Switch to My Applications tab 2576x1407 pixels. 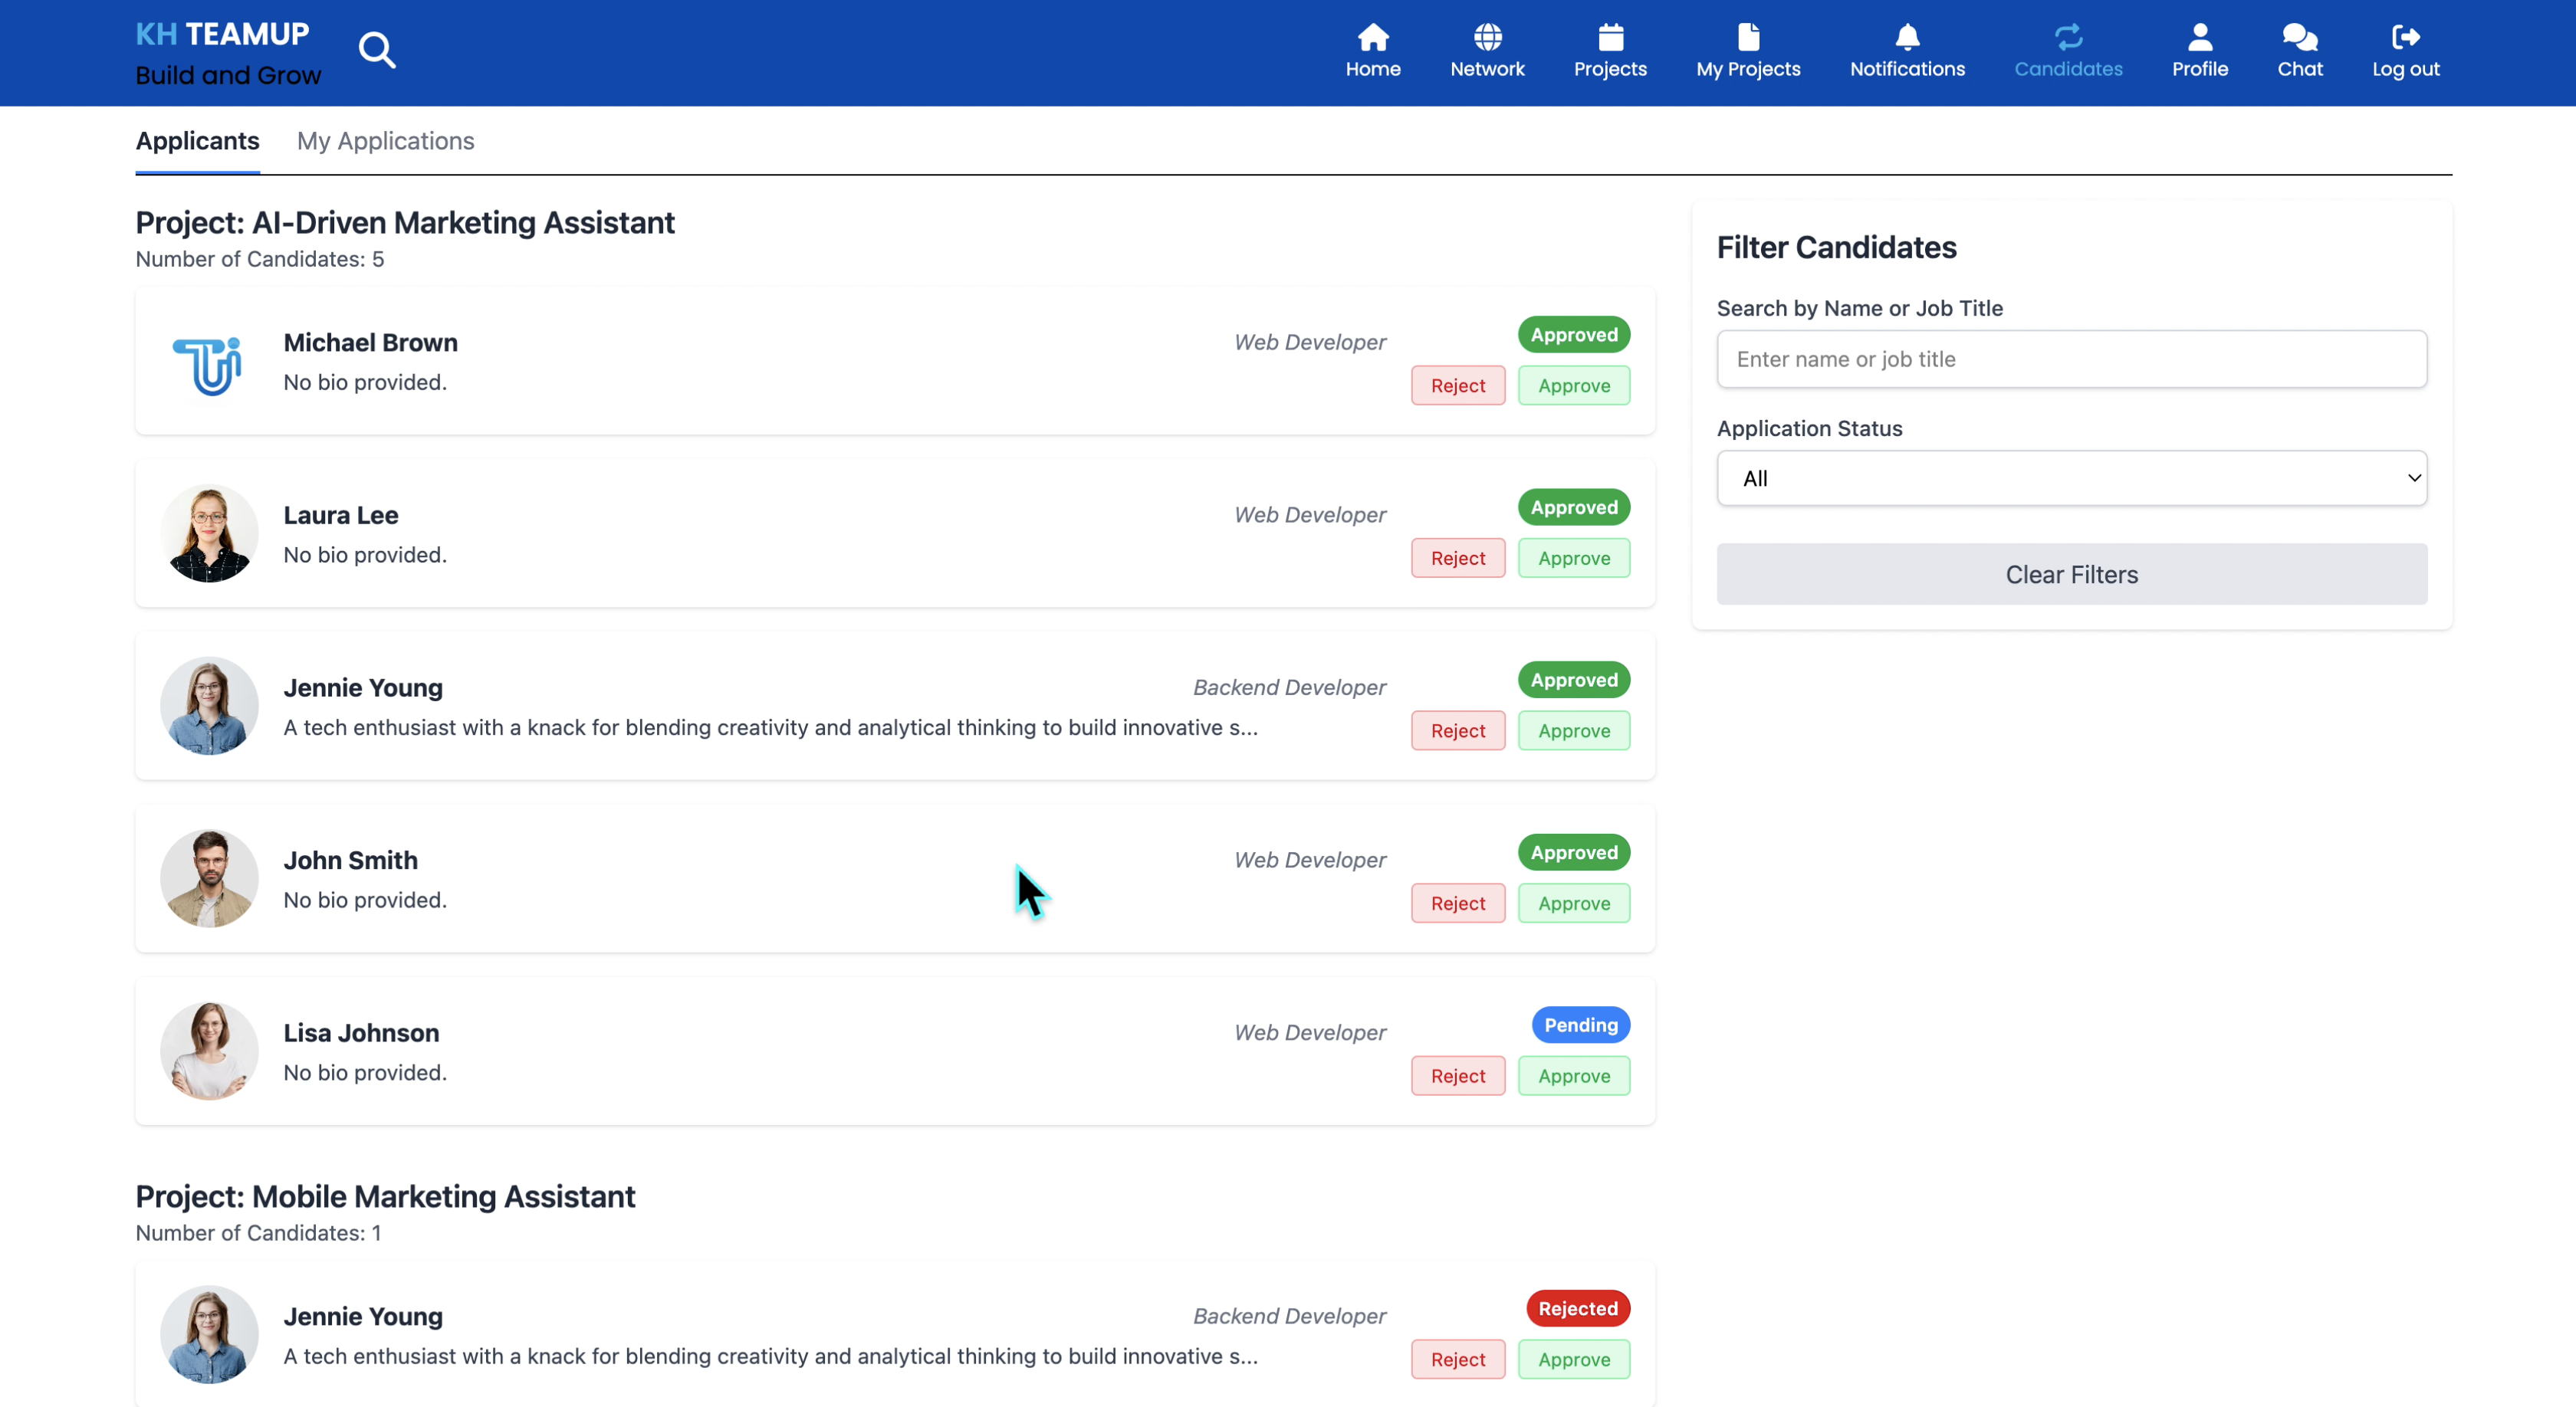tap(385, 141)
